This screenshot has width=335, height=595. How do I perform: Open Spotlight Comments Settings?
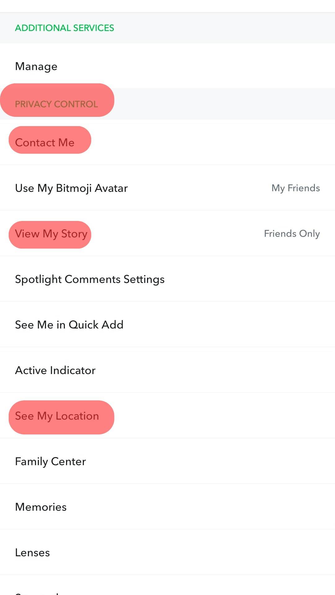(x=90, y=279)
